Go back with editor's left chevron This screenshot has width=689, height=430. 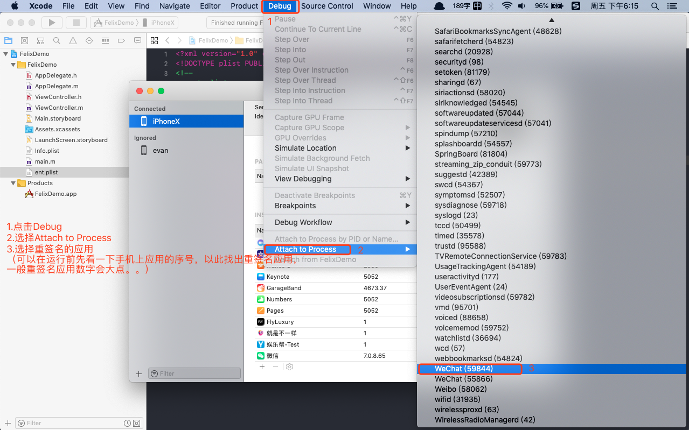tap(168, 40)
